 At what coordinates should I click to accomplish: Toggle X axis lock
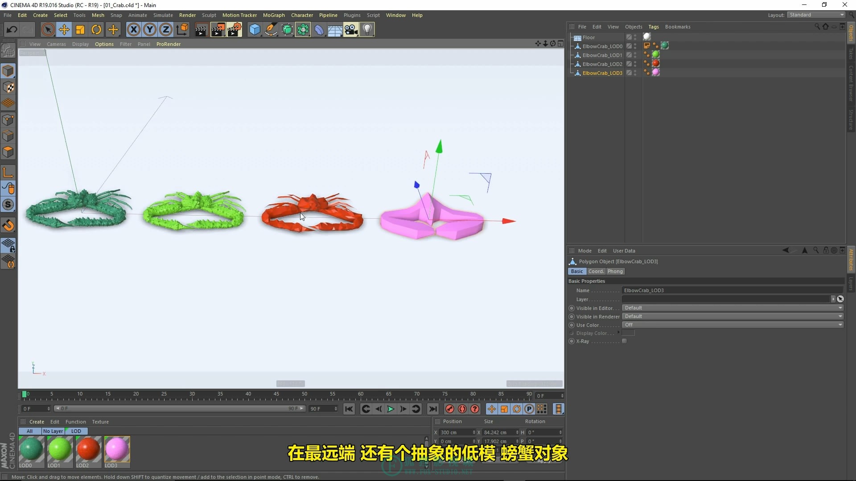[133, 30]
